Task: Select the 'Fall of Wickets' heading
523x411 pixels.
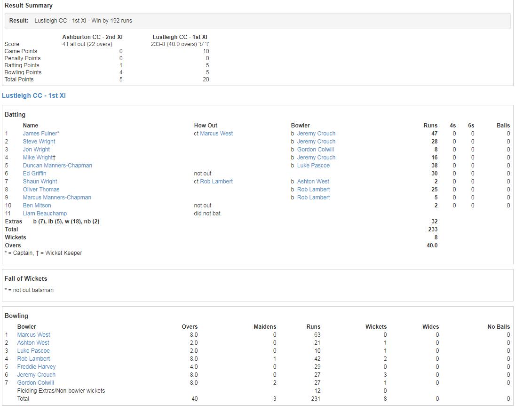Action: click(26, 278)
